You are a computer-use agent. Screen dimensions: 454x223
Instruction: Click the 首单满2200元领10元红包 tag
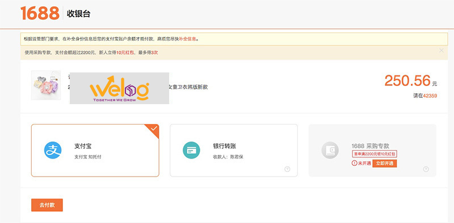click(375, 154)
